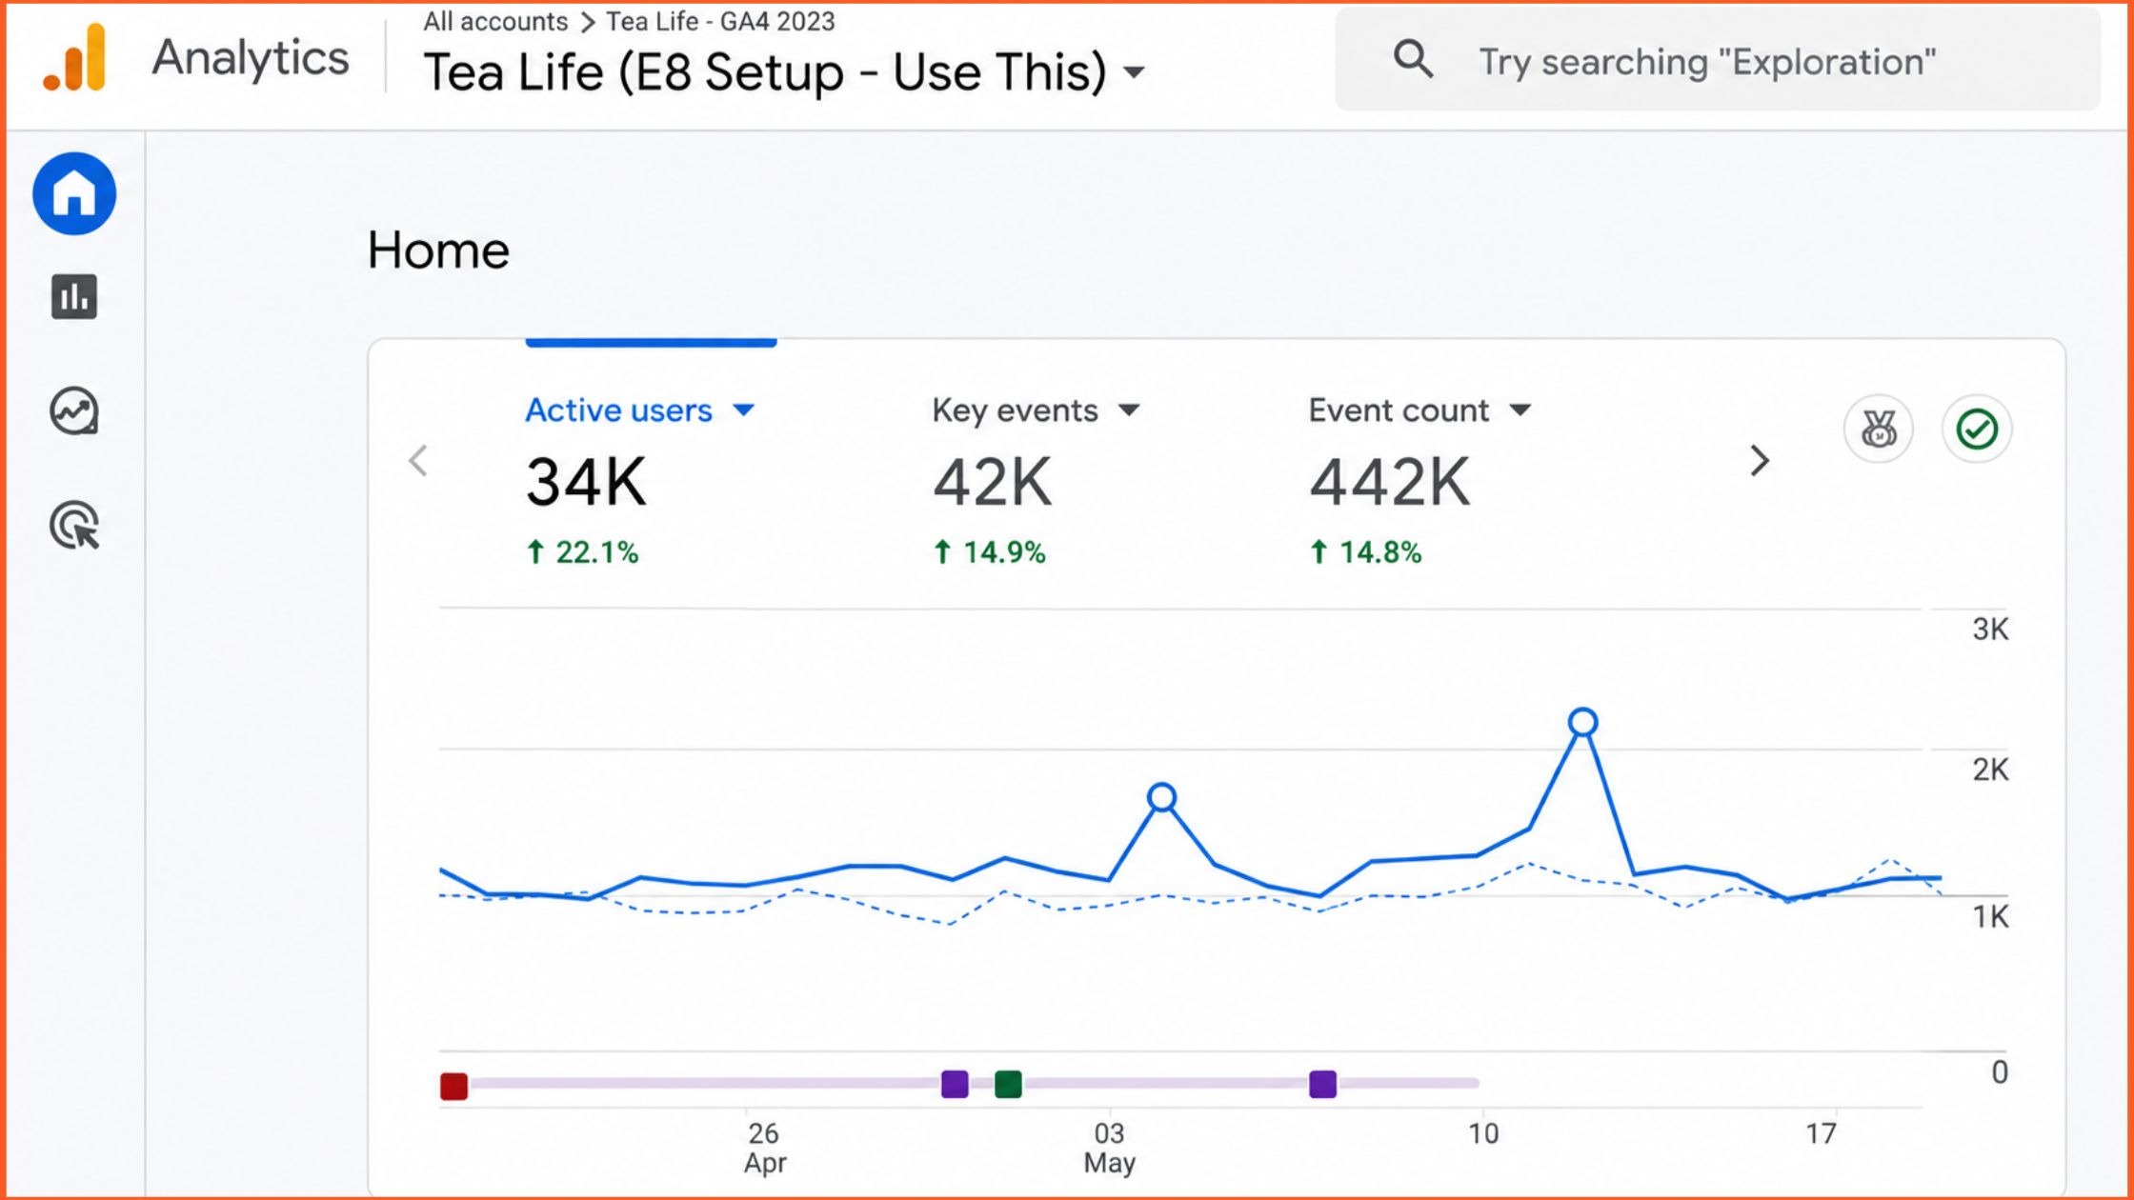Click the Tea Life - GA4 2023 breadcrumb
Viewport: 2134px width, 1200px height.
coord(720,21)
